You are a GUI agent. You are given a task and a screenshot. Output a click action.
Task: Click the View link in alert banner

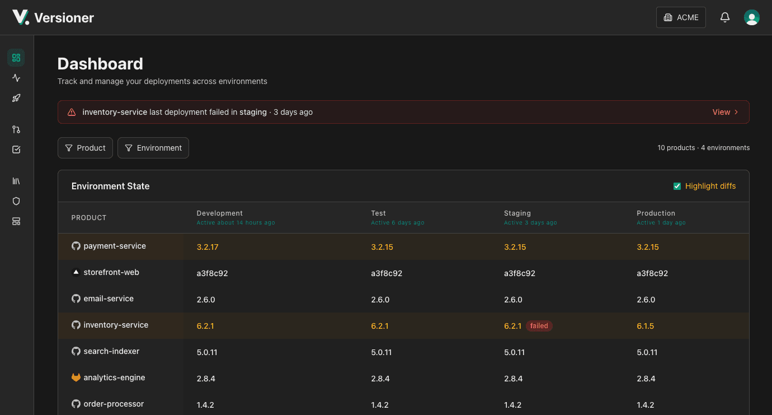721,112
